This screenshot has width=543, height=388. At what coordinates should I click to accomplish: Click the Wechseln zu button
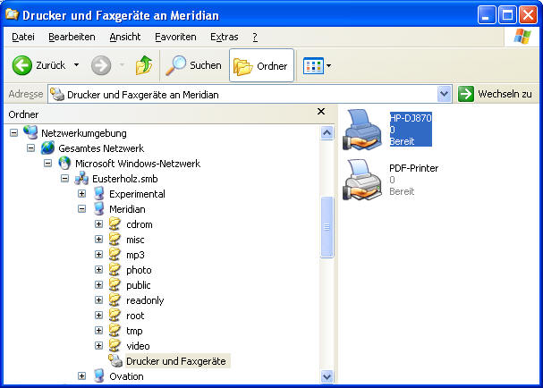[x=495, y=94]
